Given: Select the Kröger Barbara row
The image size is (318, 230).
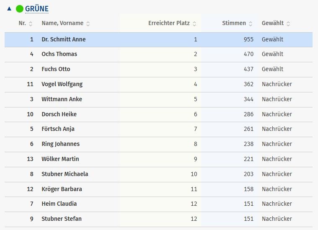Looking at the screenshot, I should pyautogui.click(x=62, y=189).
